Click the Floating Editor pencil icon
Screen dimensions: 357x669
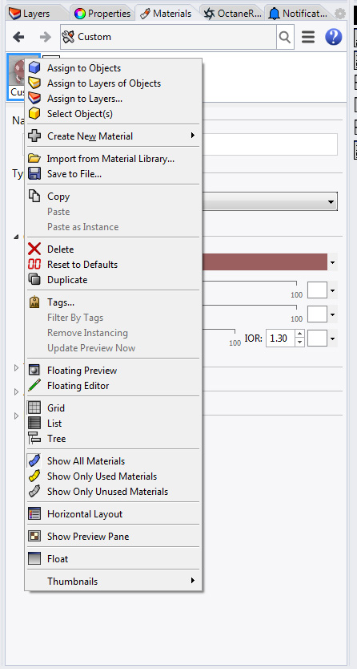(x=34, y=386)
